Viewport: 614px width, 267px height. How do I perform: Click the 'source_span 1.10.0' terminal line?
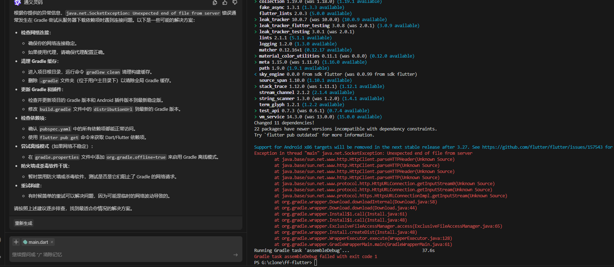[305, 80]
